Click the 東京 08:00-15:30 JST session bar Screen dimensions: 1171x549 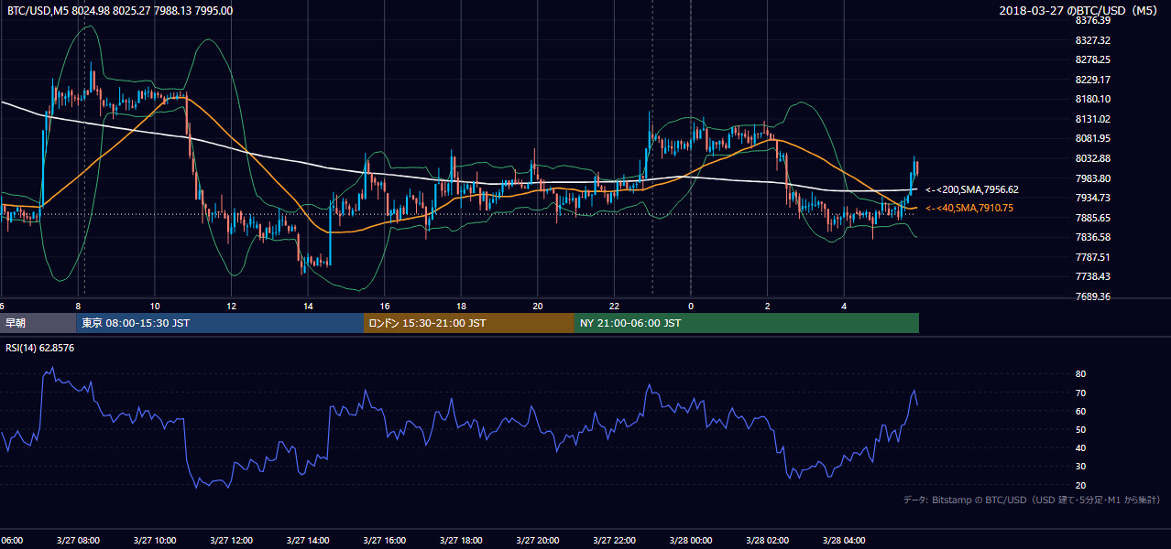coord(220,323)
